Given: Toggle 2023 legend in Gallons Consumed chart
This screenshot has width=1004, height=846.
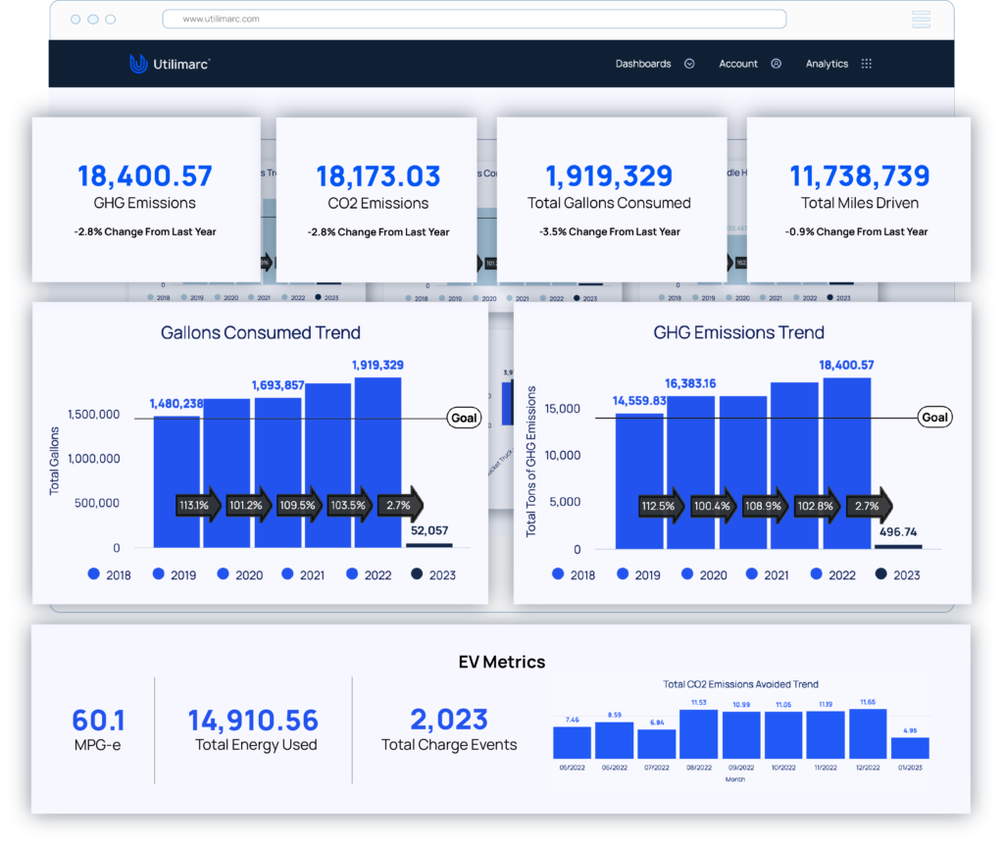Looking at the screenshot, I should tap(433, 574).
